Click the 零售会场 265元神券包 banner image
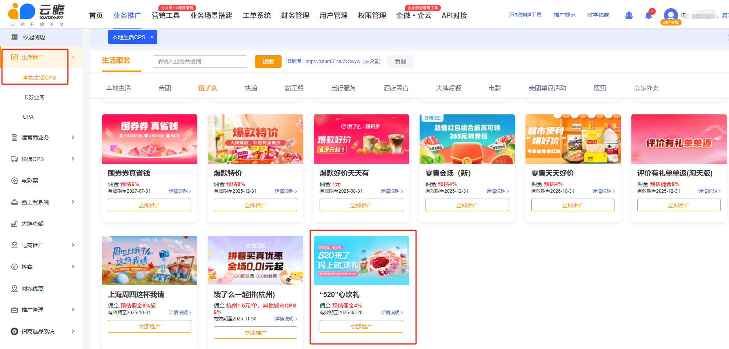 pos(467,139)
